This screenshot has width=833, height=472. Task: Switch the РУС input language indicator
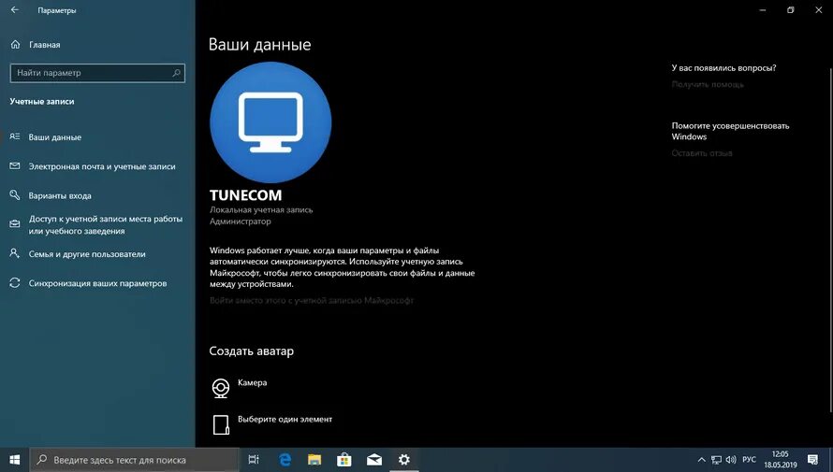tap(749, 460)
